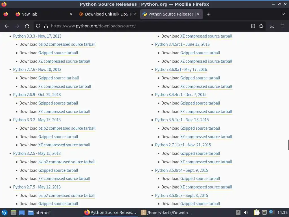View site security lock information
Image resolution: width=289 pixels, height=217 pixels.
(46, 26)
